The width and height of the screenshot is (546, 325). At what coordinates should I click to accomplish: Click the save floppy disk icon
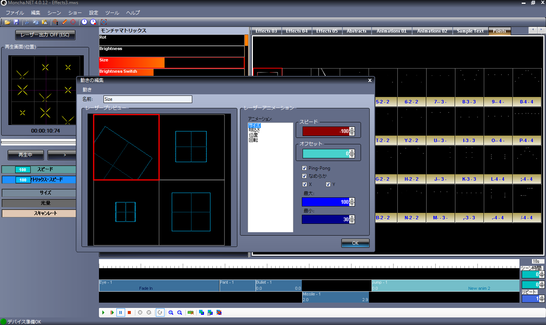pyautogui.click(x=16, y=22)
